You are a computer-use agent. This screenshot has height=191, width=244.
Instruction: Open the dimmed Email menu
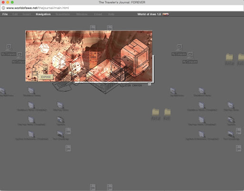click(98, 14)
